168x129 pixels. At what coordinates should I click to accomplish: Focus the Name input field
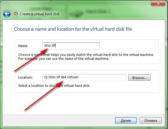click(x=71, y=46)
